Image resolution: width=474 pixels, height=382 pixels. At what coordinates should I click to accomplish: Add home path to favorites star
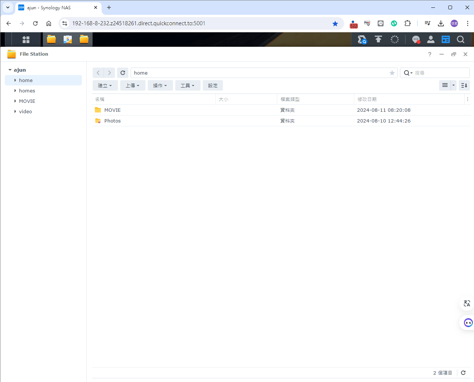click(x=392, y=73)
